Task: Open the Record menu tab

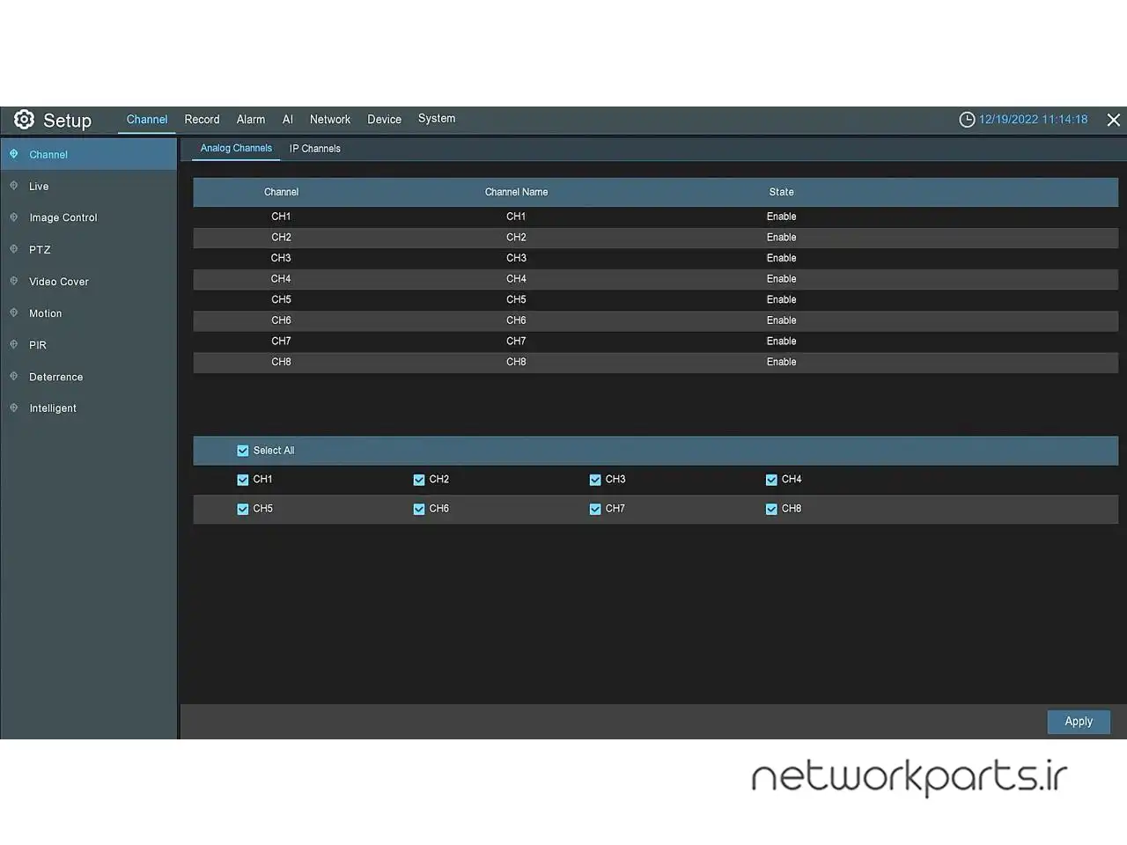Action: click(x=202, y=120)
